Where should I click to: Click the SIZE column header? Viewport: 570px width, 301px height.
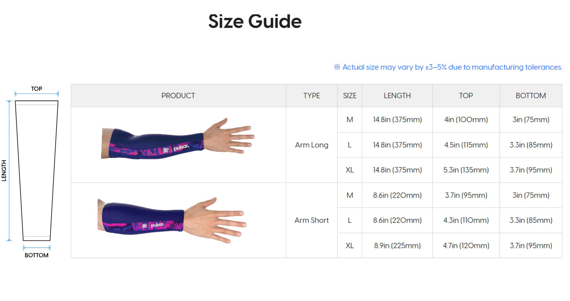point(350,96)
